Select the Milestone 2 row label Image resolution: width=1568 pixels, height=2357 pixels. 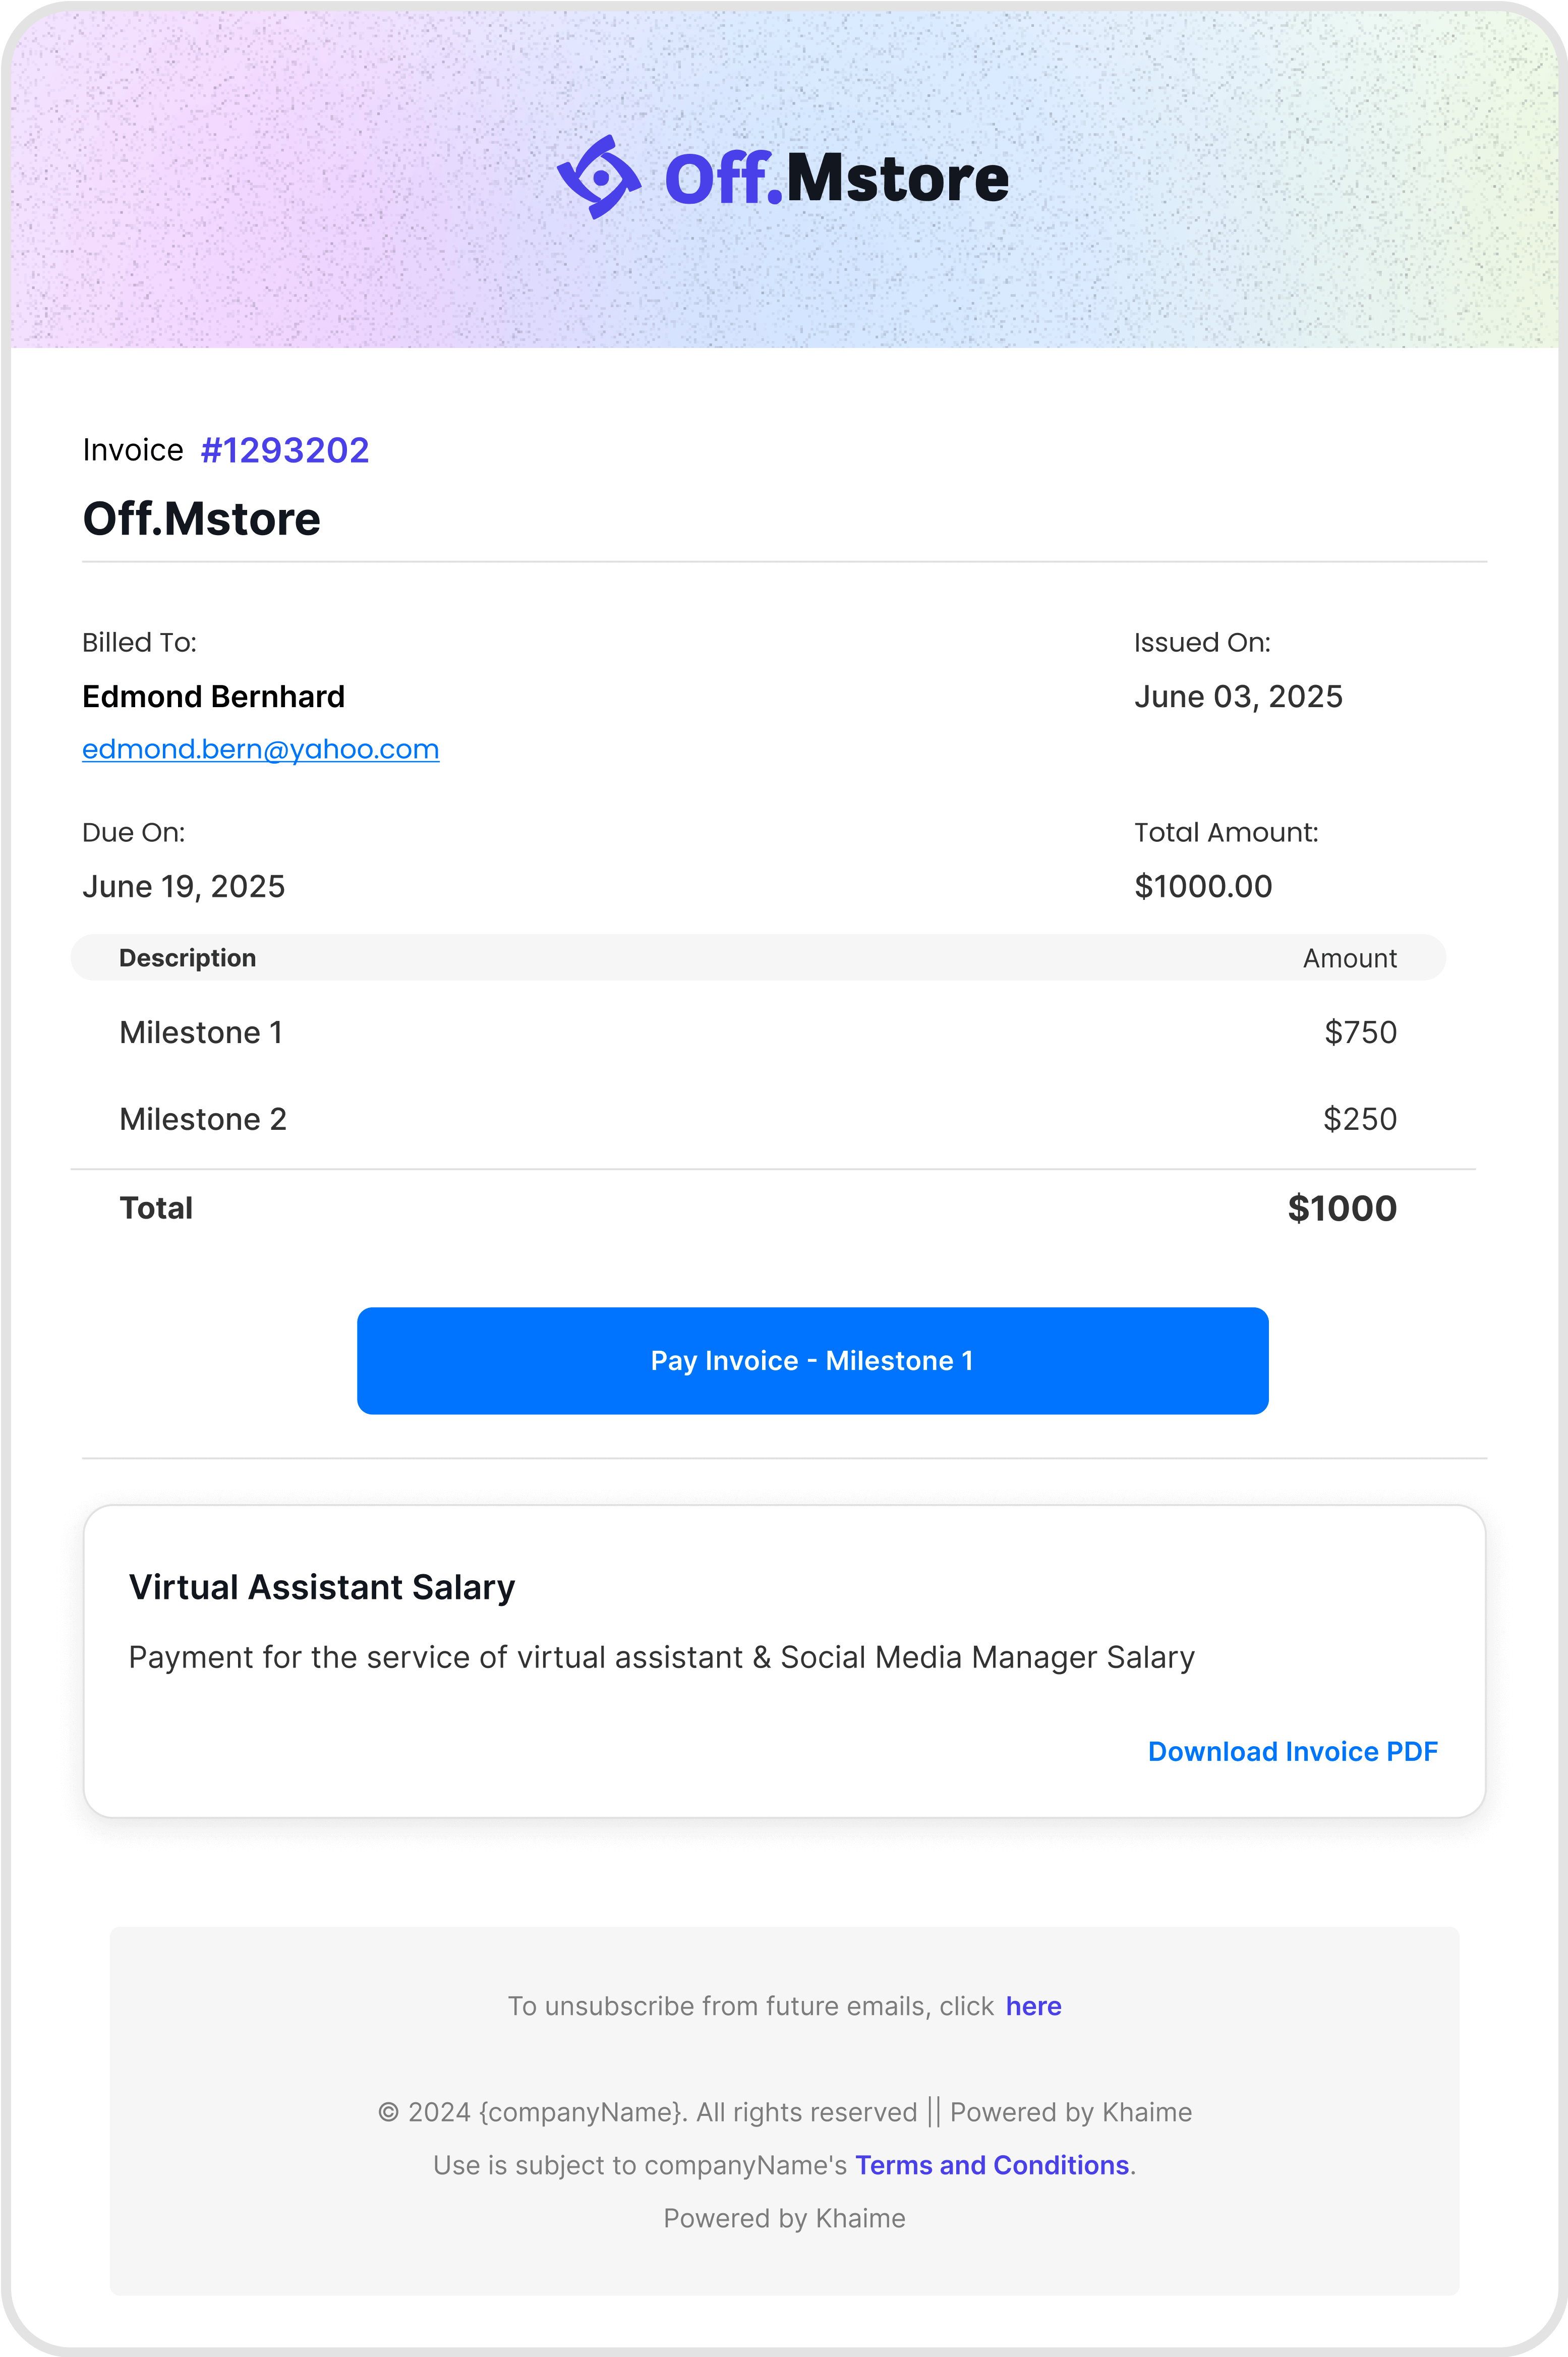[203, 1119]
